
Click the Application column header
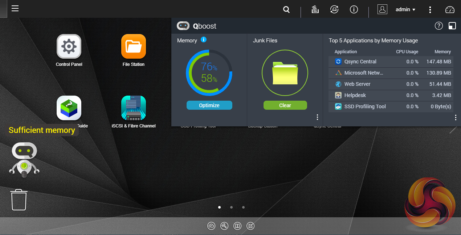tap(346, 52)
